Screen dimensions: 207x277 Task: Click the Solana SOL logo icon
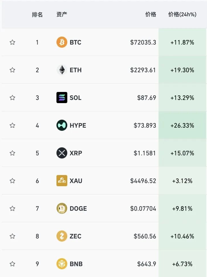[62, 97]
